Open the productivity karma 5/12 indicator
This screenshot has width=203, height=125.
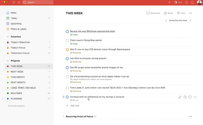click(178, 2)
